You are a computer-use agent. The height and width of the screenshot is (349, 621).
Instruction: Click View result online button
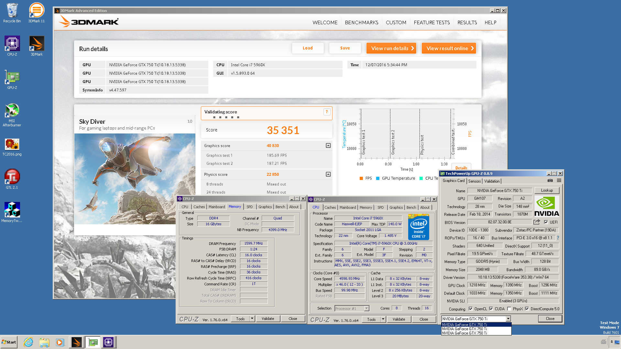(x=449, y=48)
